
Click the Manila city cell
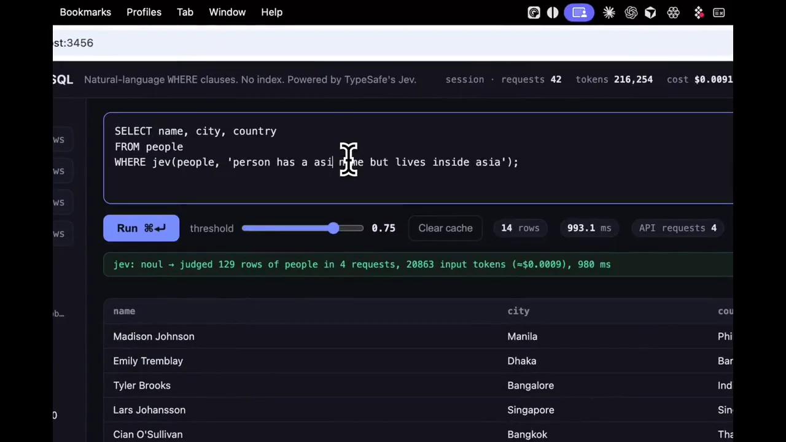pos(522,336)
